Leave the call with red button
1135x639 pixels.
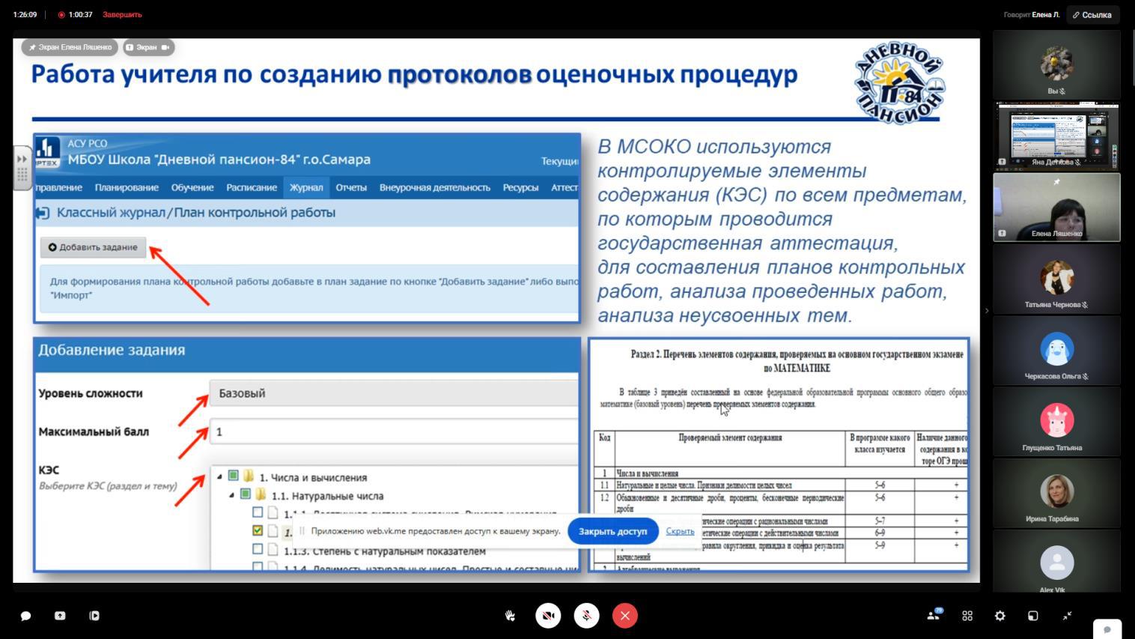pyautogui.click(x=625, y=616)
